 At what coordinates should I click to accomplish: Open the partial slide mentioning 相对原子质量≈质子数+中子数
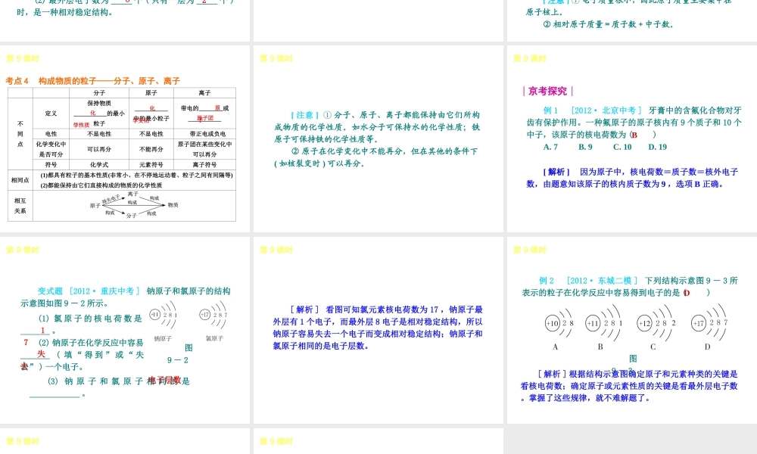click(632, 20)
